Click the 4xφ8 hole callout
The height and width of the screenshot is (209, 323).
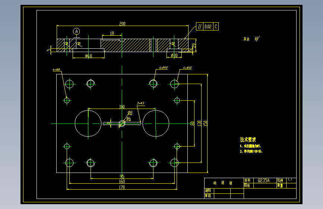(57, 70)
